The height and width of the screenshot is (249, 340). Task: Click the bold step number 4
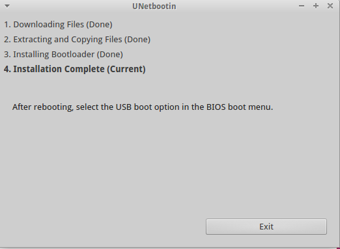(7, 69)
